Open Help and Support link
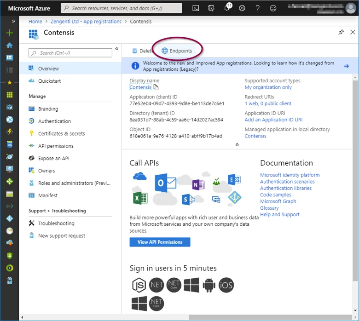This screenshot has width=359, height=321. [x=279, y=214]
